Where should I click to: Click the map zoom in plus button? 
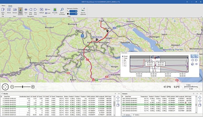(33, 87)
